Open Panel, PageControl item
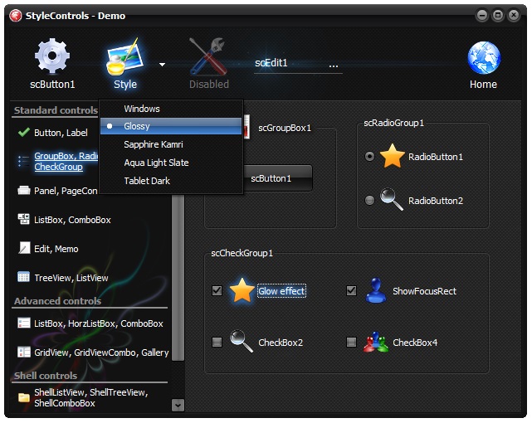 66,191
